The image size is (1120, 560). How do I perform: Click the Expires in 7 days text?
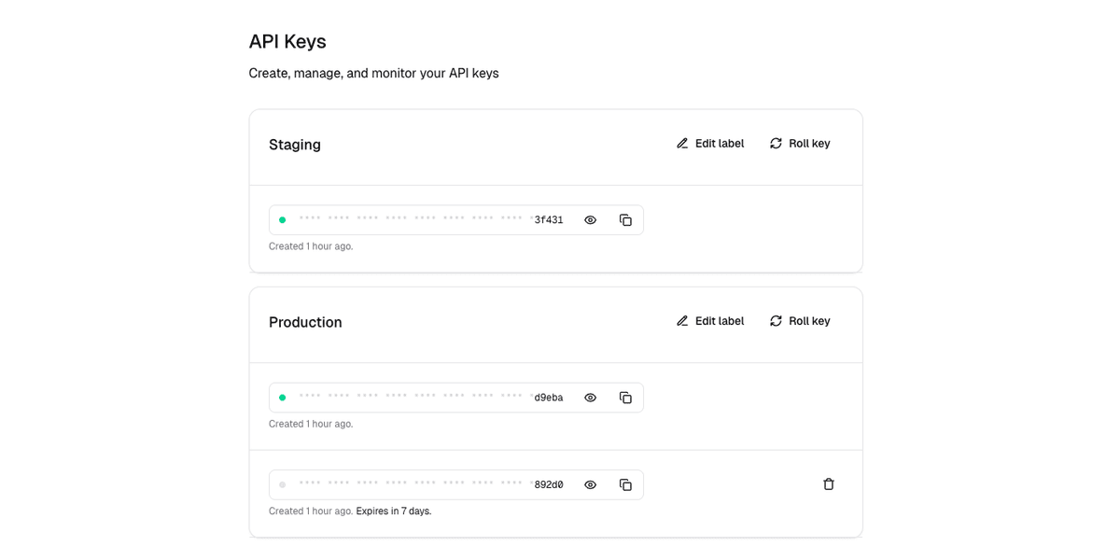[393, 511]
